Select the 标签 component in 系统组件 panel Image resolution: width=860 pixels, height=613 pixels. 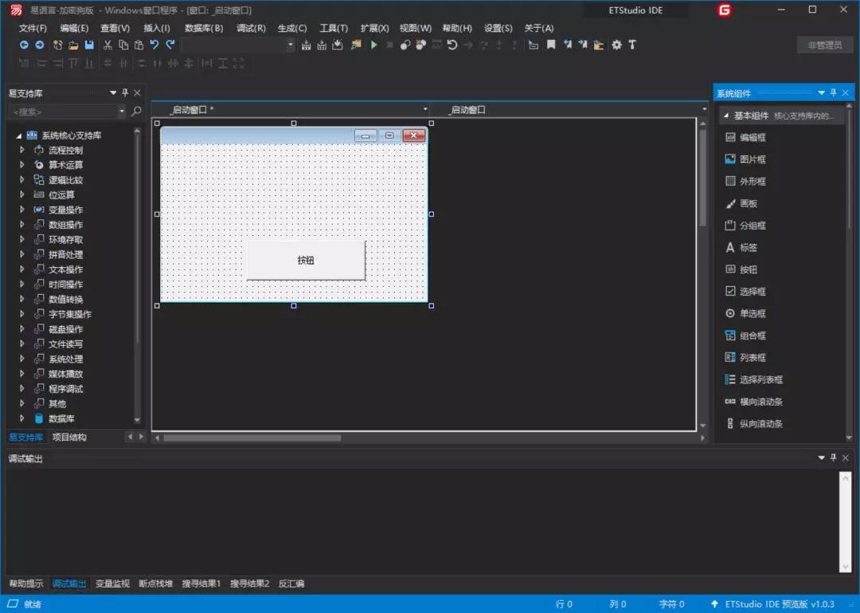click(749, 247)
